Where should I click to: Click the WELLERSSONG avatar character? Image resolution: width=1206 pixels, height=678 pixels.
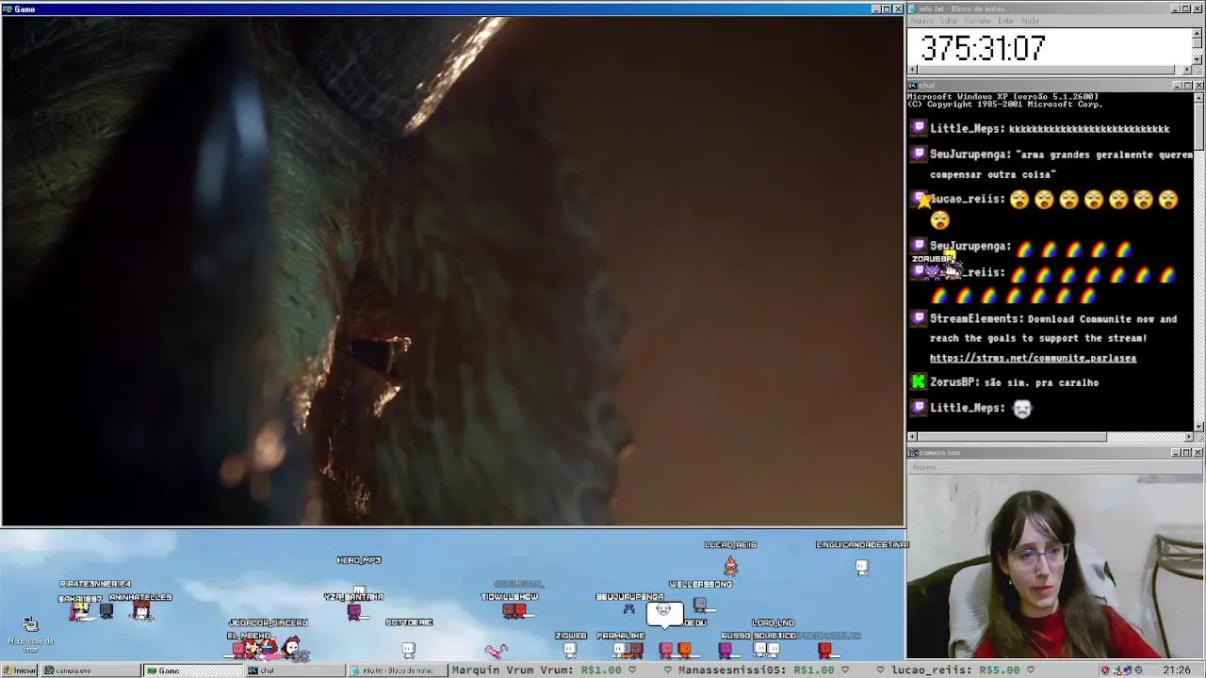(x=700, y=605)
